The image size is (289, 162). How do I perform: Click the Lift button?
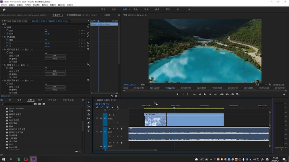coord(222,94)
